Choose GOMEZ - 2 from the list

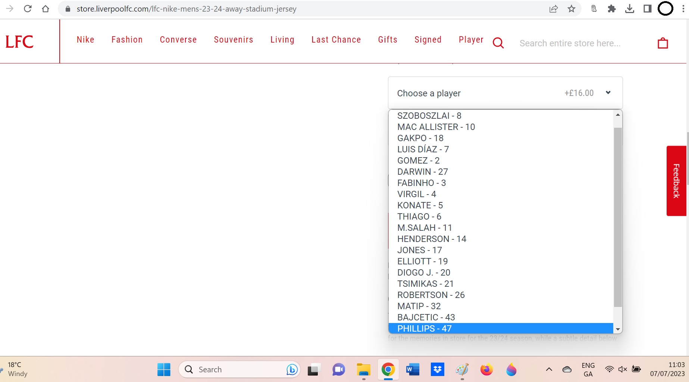coord(501,161)
